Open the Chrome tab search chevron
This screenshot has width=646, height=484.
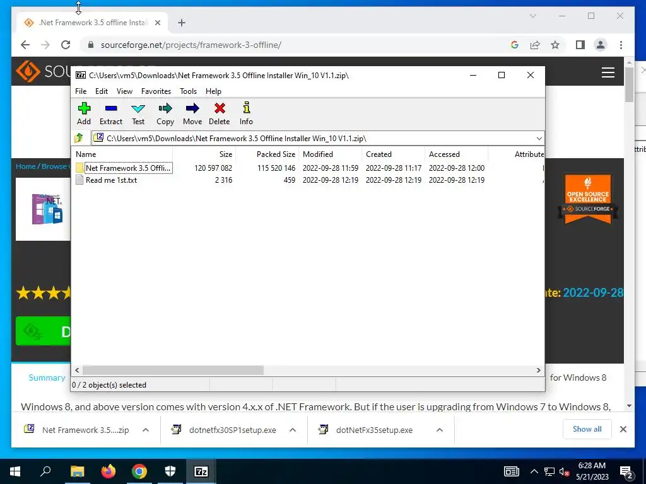point(532,16)
